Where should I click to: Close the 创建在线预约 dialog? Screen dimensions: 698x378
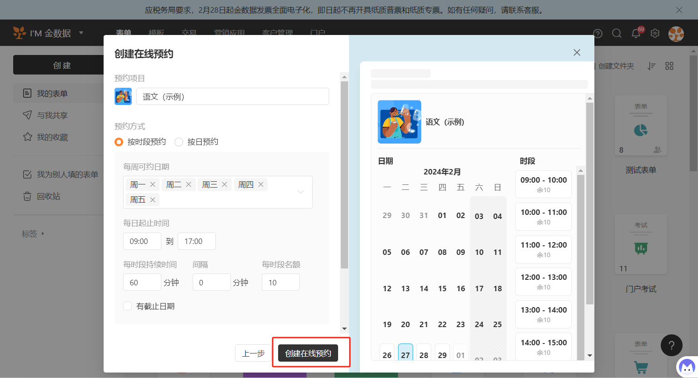[577, 52]
